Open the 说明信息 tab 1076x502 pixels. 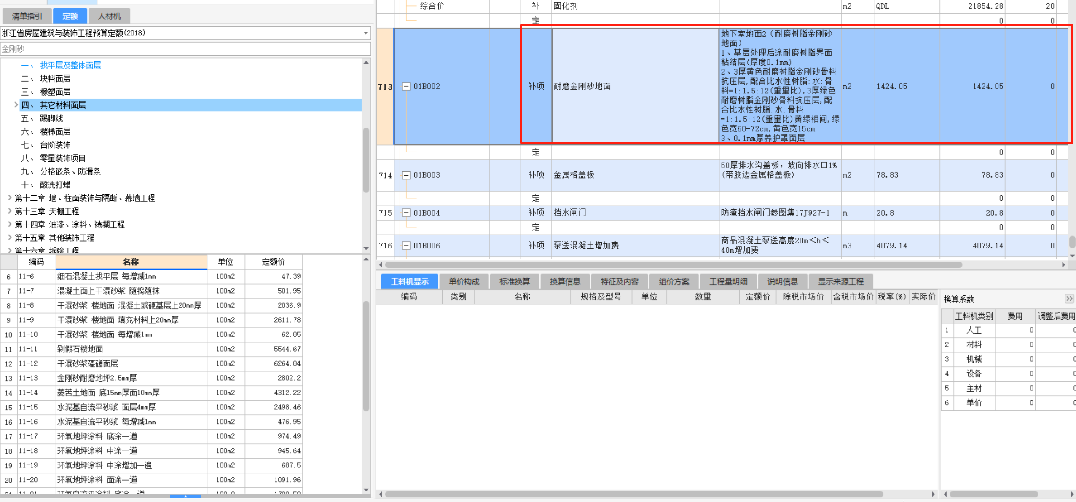coord(783,281)
